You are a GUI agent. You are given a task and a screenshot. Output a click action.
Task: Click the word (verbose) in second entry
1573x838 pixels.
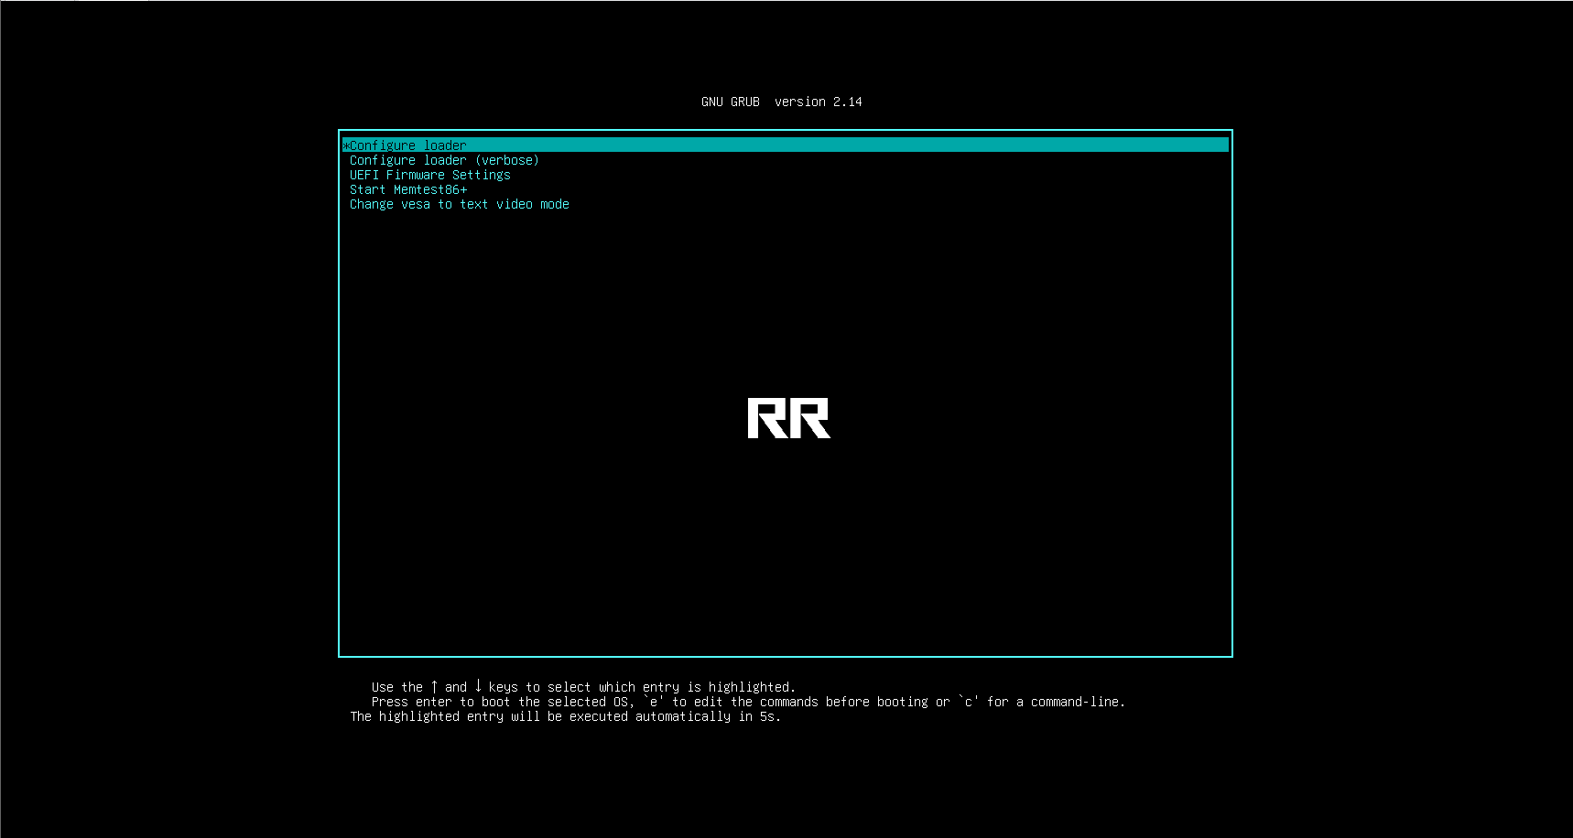pos(507,160)
